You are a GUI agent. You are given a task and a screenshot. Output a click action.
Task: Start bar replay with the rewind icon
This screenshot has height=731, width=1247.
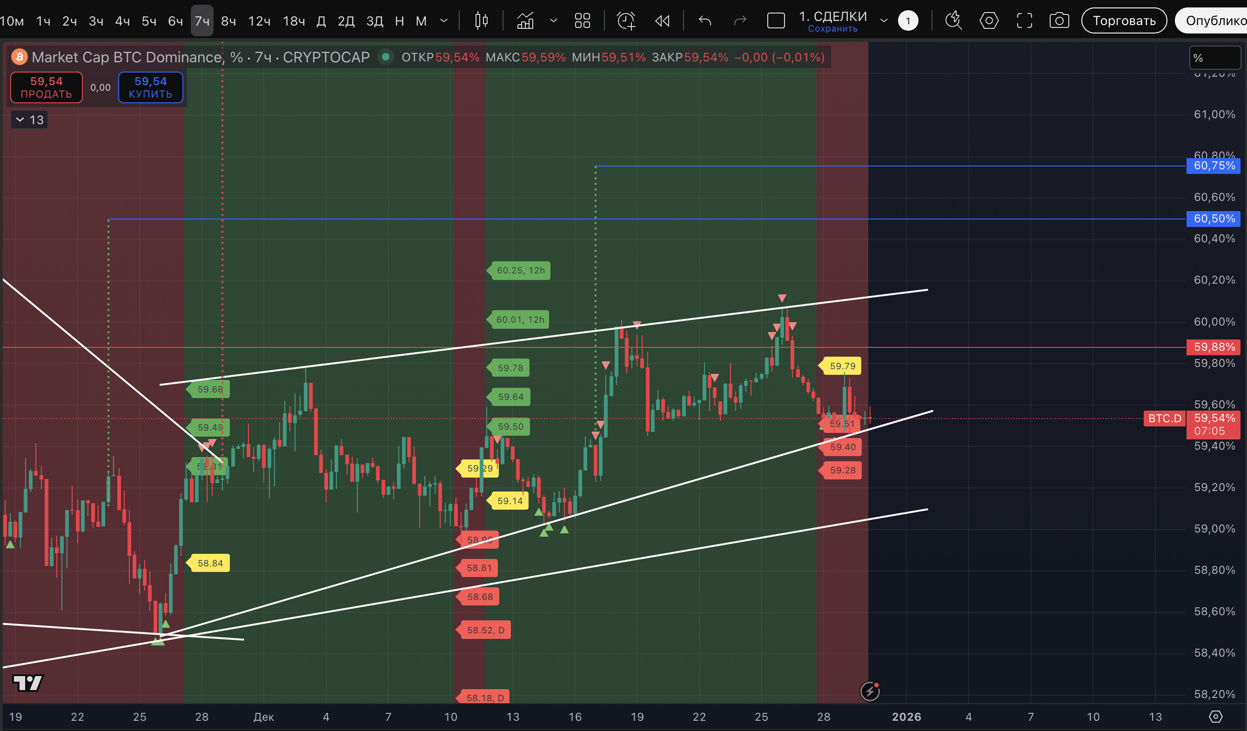pyautogui.click(x=662, y=21)
